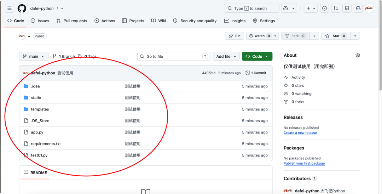
Task: Click Create a new release
Action: [300, 133]
